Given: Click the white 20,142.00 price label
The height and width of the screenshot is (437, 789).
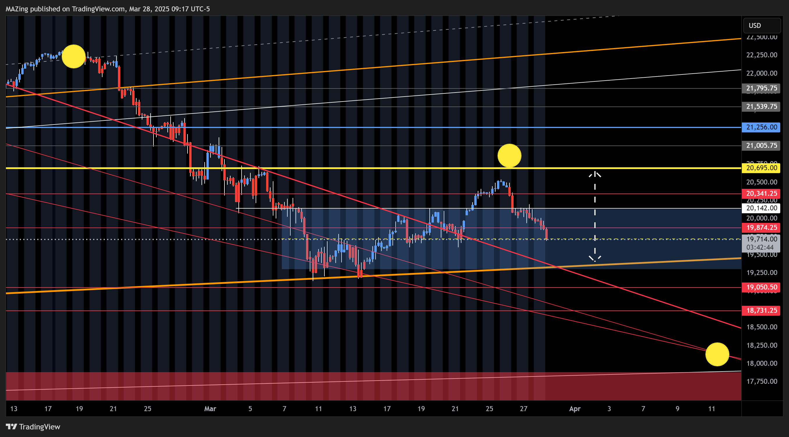Looking at the screenshot, I should point(761,208).
